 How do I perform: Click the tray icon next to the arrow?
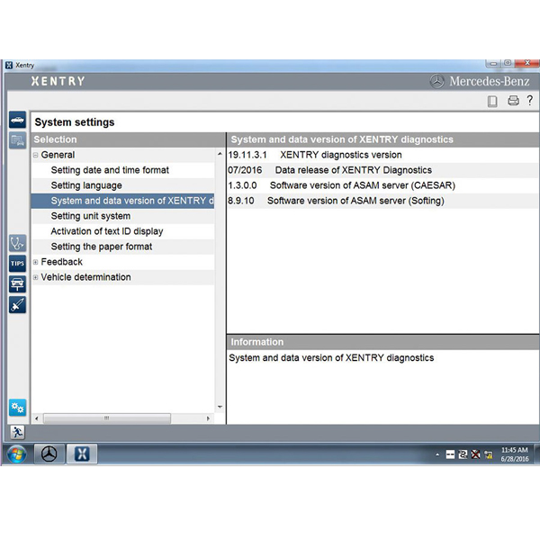coord(450,454)
